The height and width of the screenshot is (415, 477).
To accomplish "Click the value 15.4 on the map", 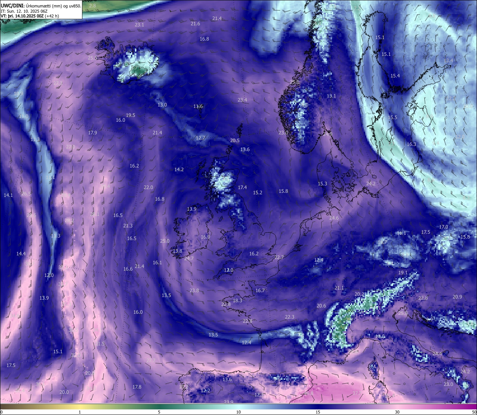I will 395,76.
